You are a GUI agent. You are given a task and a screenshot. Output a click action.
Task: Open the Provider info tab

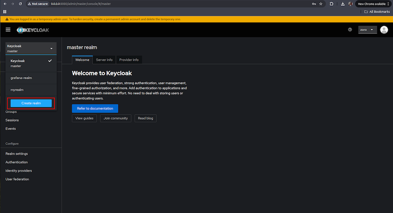[x=129, y=60]
